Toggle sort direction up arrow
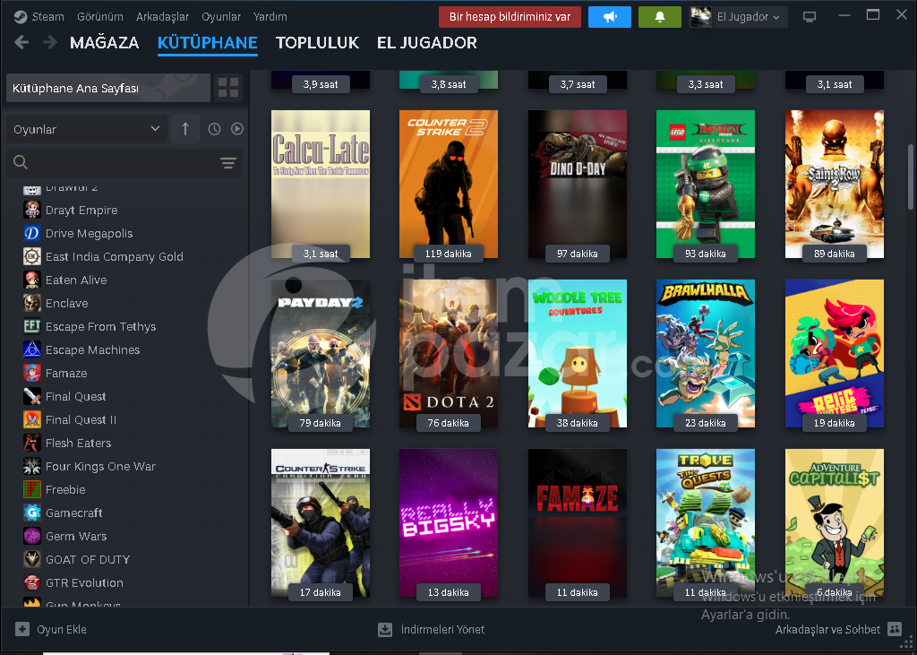Screen dimensions: 917x655 185,129
